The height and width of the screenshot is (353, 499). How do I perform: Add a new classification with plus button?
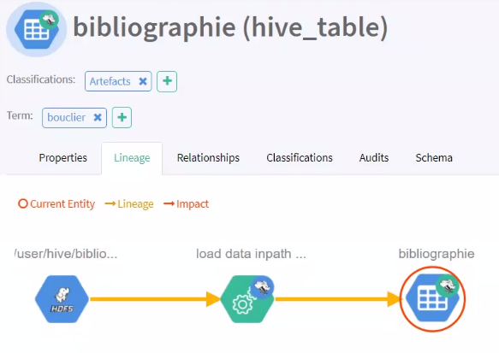[x=167, y=81]
